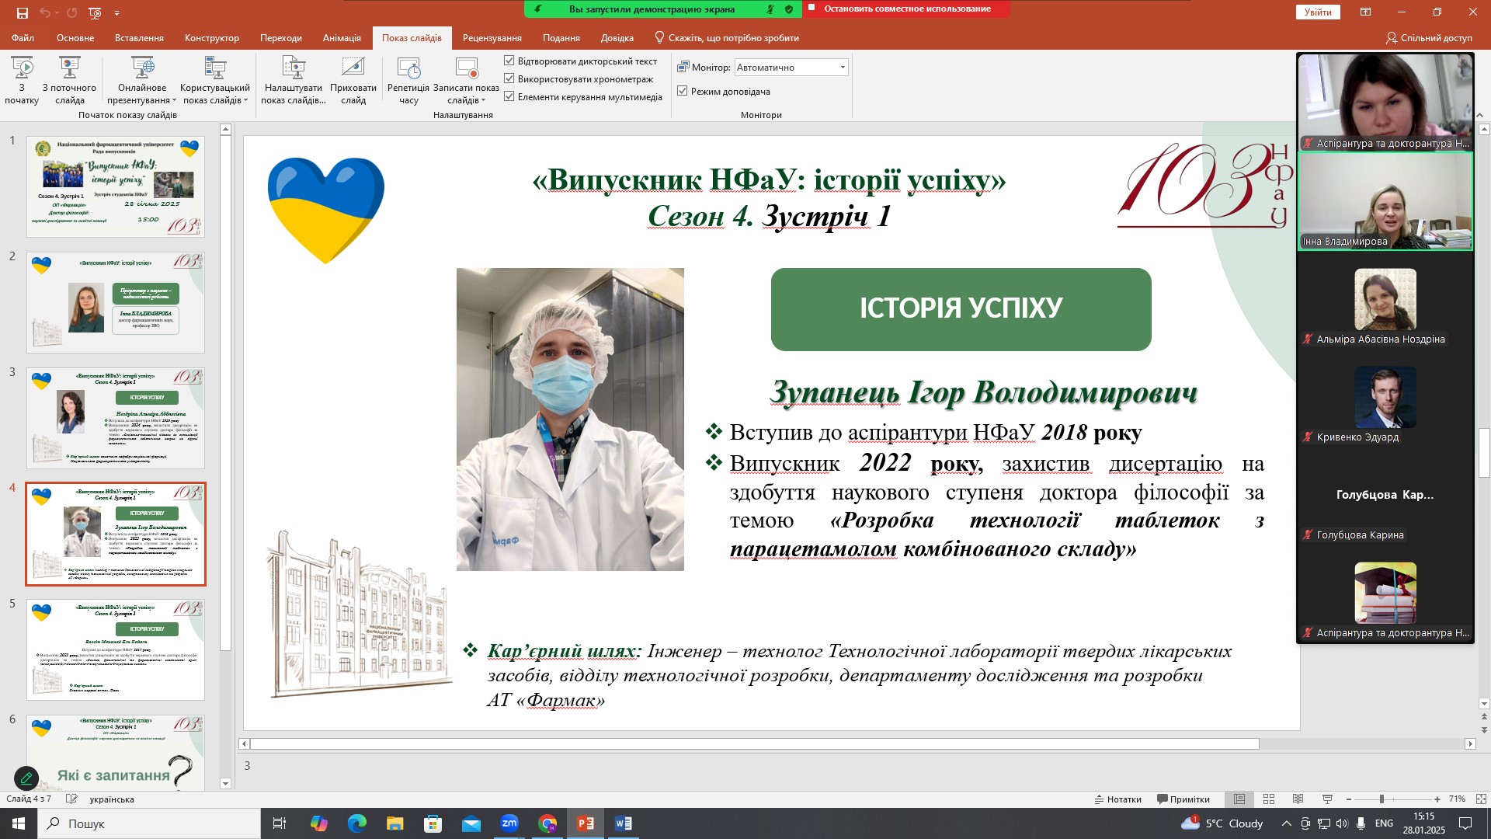
Task: Open Monitor dropdown set to Автоматично
Action: point(791,68)
